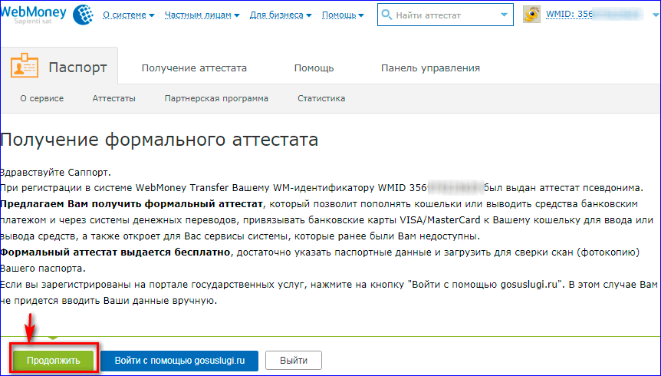The height and width of the screenshot is (376, 661).
Task: Open the «Для бизнеса» dropdown menu
Action: pyautogui.click(x=280, y=15)
